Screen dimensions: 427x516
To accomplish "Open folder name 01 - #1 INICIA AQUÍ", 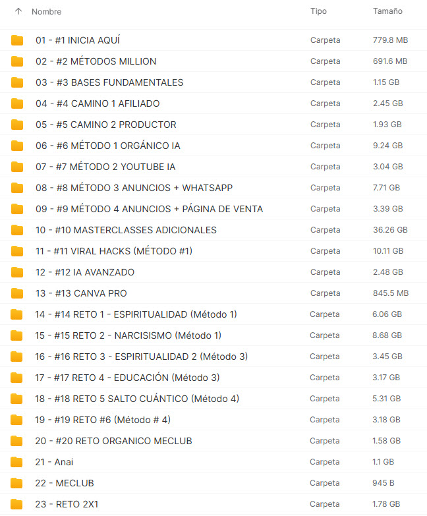I will [78, 40].
